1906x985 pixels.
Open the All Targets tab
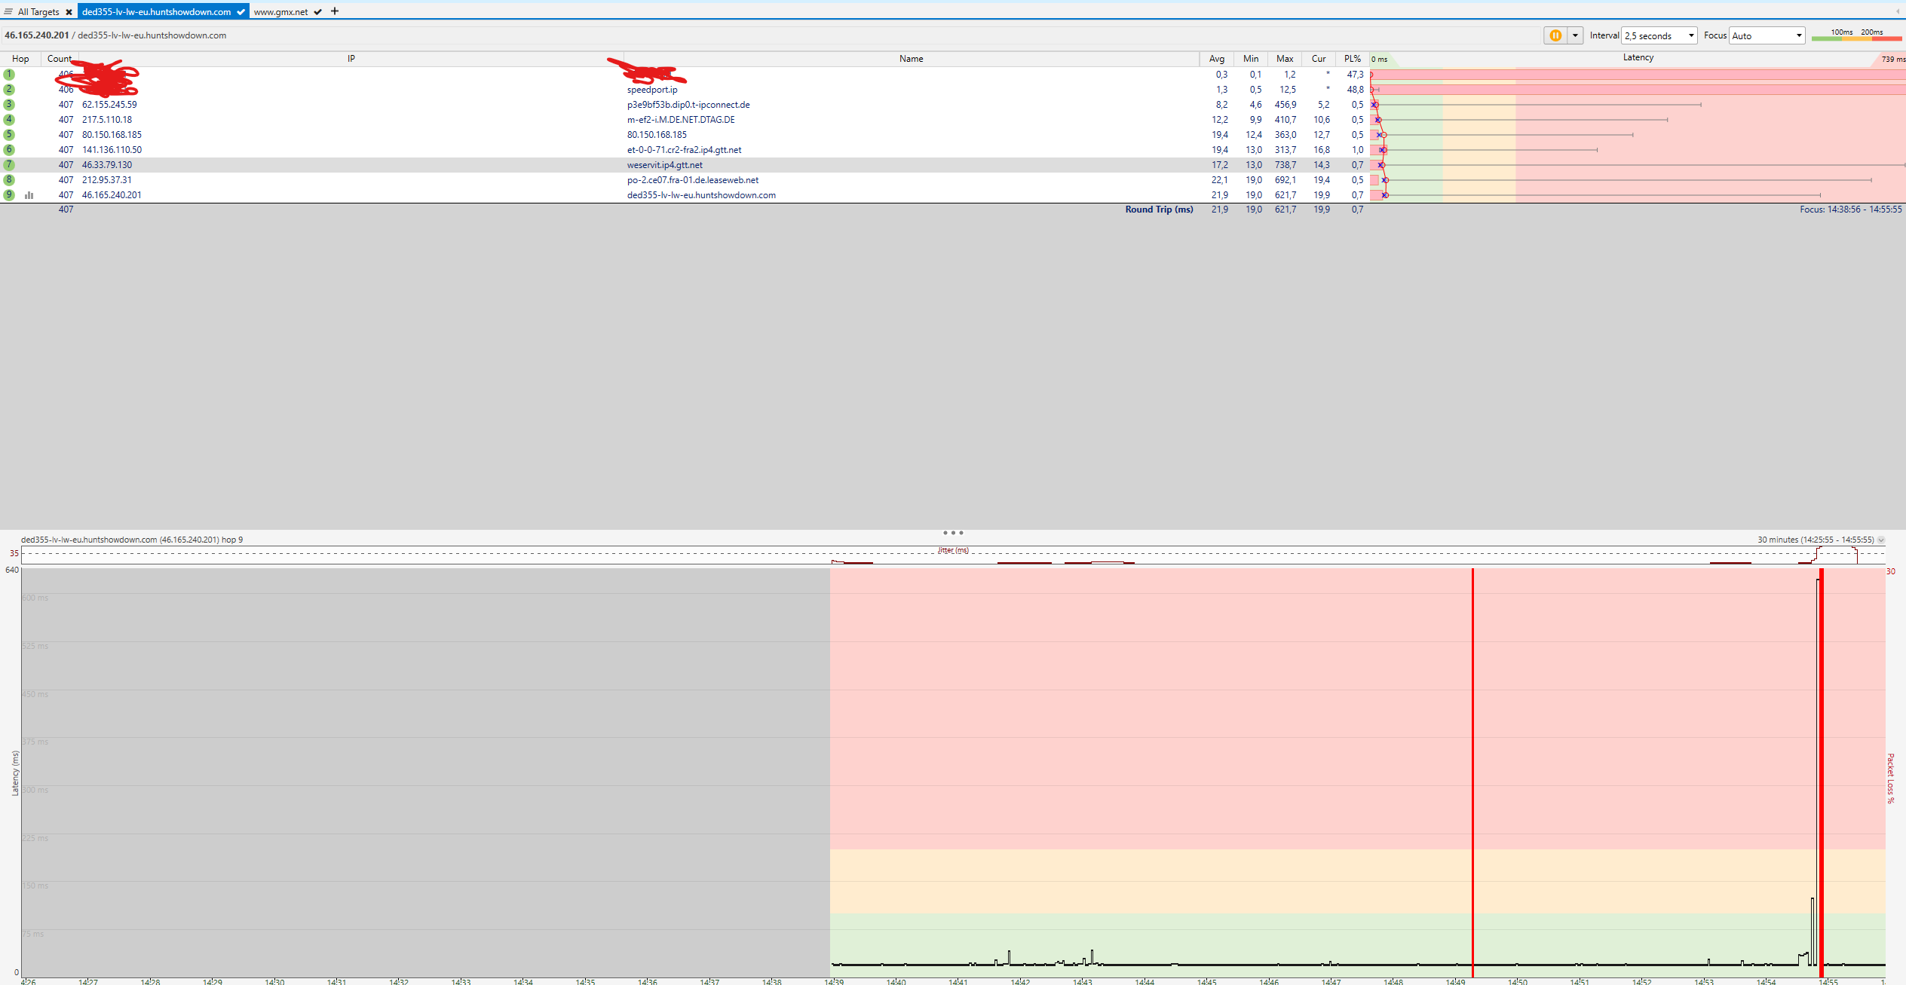coord(38,12)
